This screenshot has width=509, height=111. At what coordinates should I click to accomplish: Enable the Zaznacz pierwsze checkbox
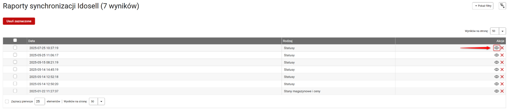(x=7, y=101)
